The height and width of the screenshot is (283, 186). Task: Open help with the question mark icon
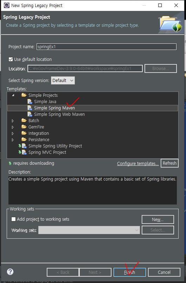pos(10,272)
